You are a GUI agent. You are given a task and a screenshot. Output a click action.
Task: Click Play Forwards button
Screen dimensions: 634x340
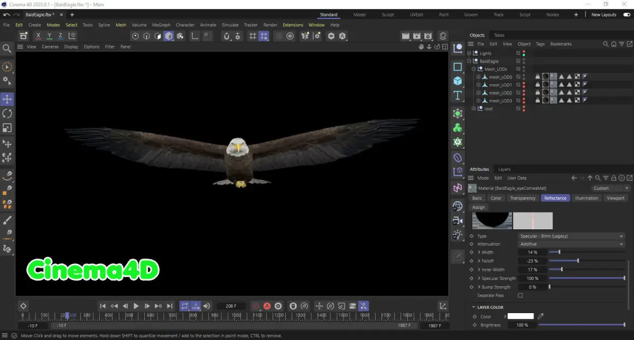[136, 306]
